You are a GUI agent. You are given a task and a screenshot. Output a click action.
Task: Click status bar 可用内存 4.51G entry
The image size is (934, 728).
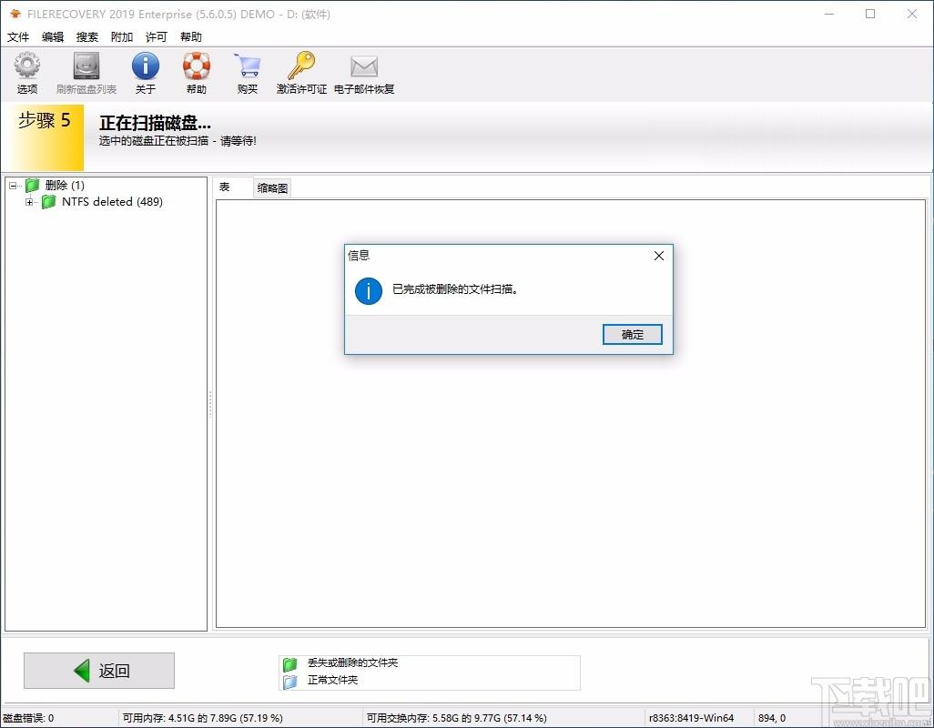[x=202, y=718]
